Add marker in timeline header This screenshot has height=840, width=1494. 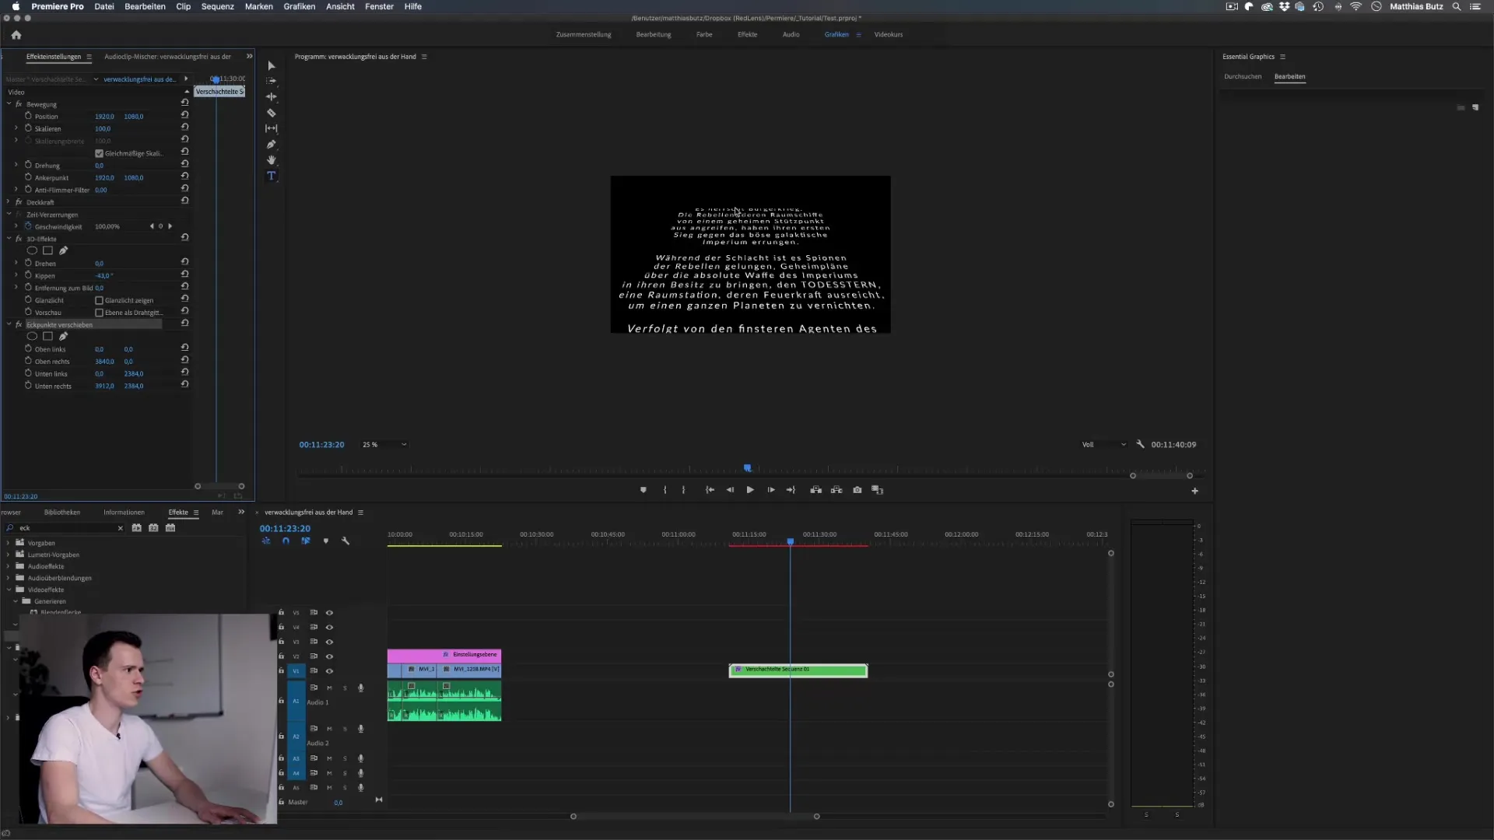(325, 541)
